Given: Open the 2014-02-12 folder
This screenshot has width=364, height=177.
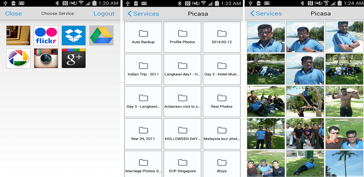Looking at the screenshot, I should pos(222,37).
